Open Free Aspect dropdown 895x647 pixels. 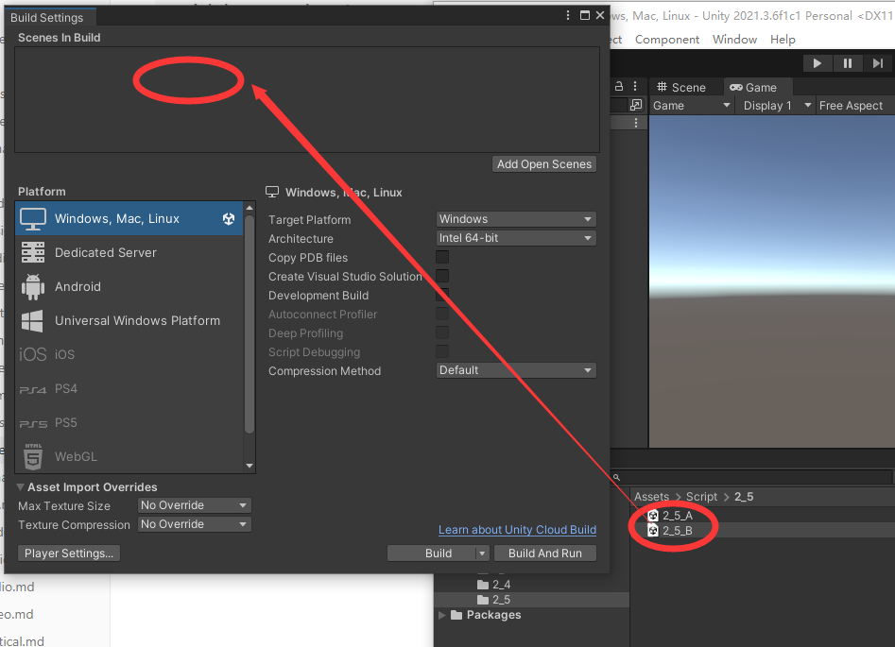(854, 106)
